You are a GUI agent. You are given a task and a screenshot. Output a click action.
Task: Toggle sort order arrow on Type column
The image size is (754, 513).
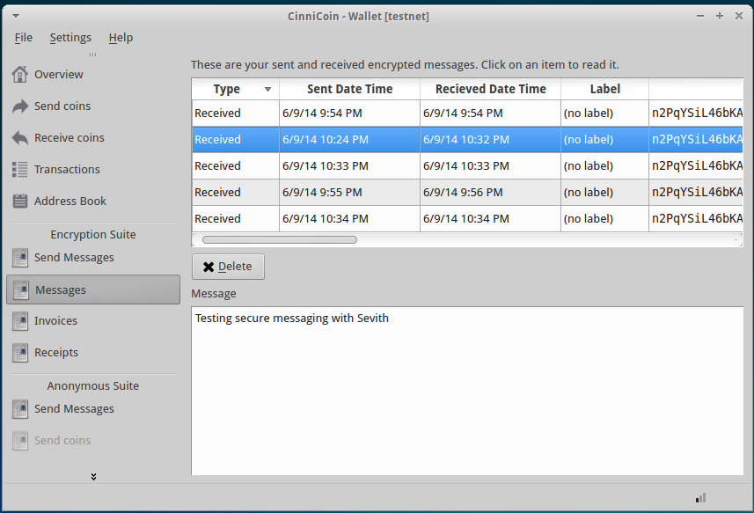[x=267, y=89]
